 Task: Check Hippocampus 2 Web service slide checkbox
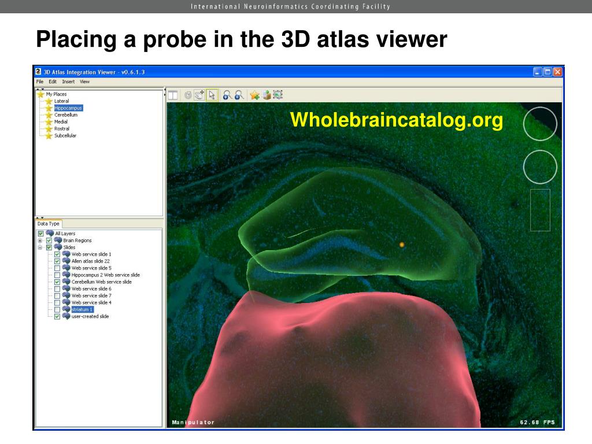tap(57, 275)
